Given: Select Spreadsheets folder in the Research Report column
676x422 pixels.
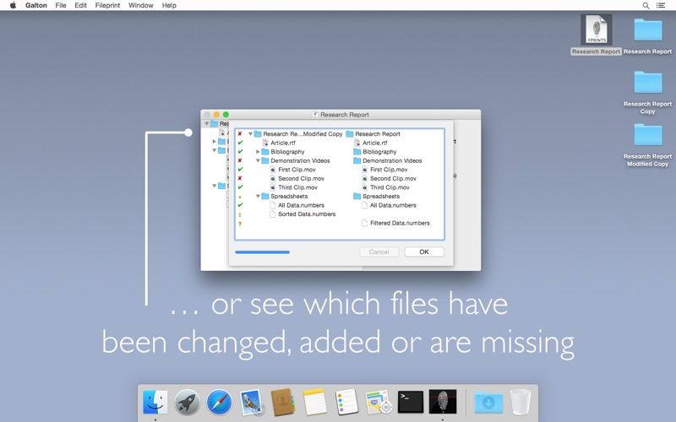Looking at the screenshot, I should tap(376, 197).
